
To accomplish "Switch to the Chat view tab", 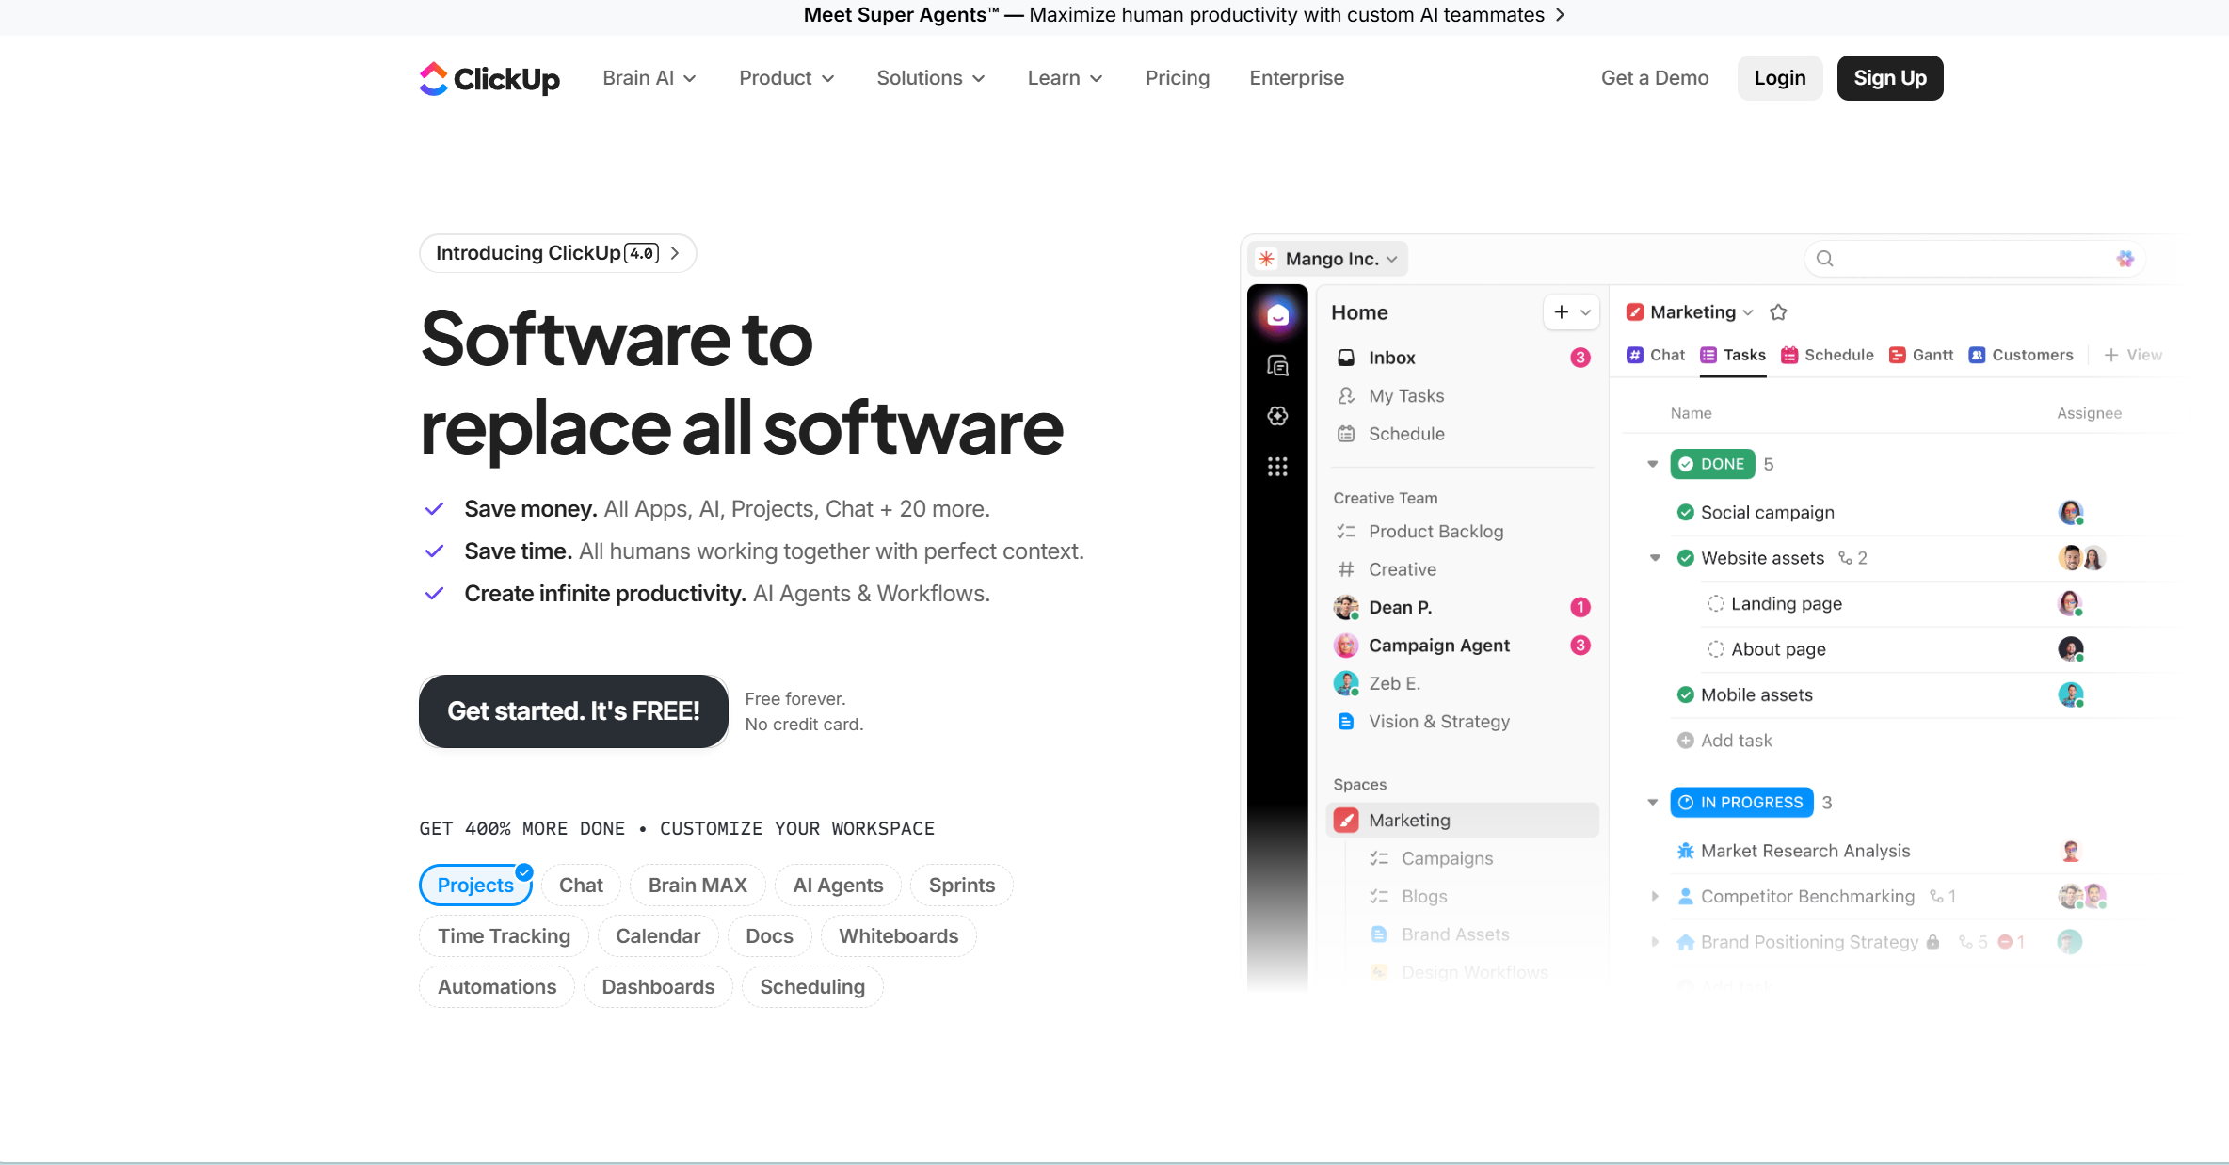I will point(1656,356).
